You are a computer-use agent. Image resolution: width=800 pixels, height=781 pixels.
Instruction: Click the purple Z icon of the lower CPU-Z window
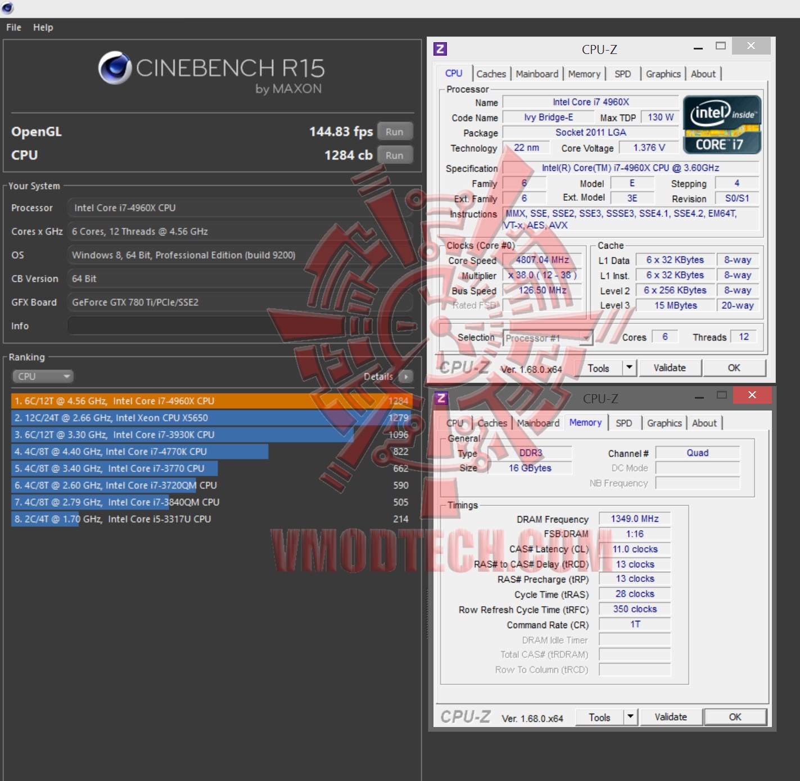pyautogui.click(x=441, y=398)
